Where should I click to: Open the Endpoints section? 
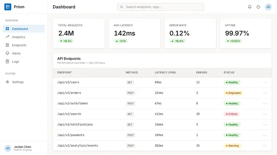click(x=24, y=45)
